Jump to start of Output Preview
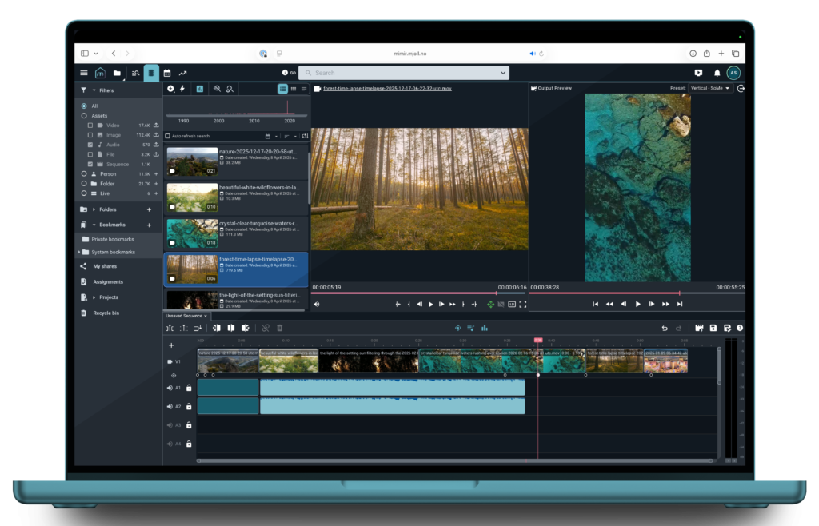 [x=595, y=305]
